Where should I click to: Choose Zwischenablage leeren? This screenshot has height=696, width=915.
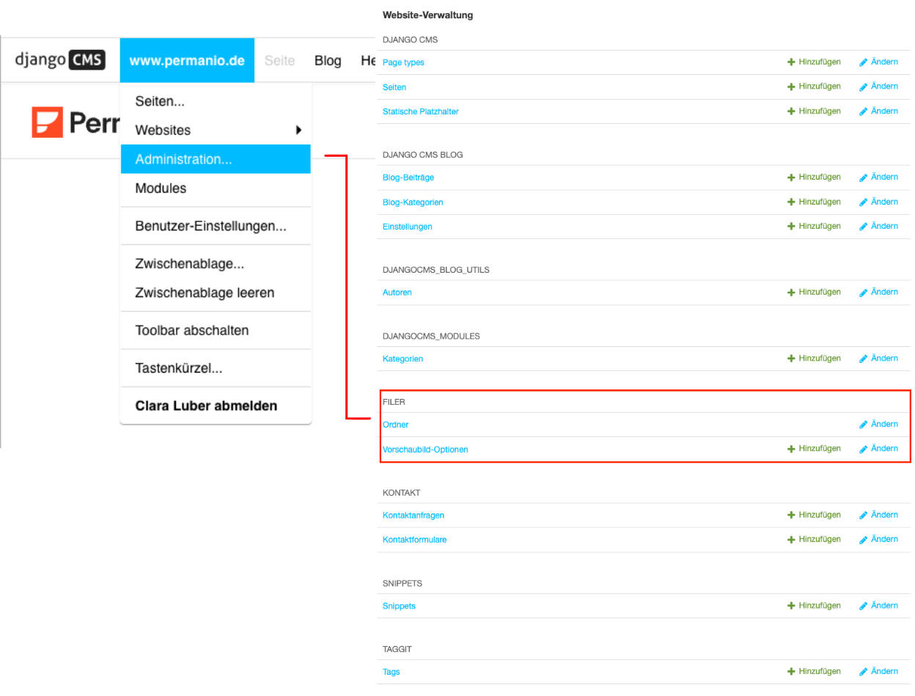(x=205, y=293)
